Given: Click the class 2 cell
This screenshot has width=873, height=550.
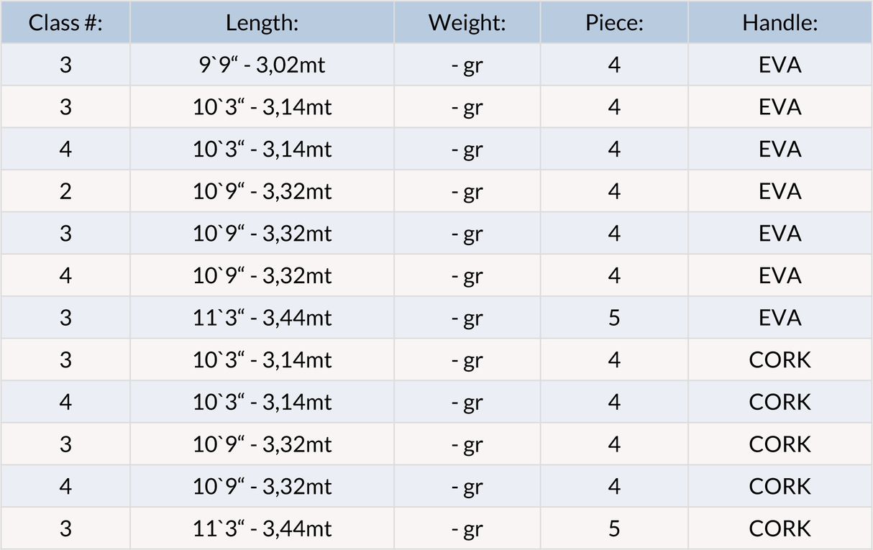Looking at the screenshot, I should tap(65, 192).
